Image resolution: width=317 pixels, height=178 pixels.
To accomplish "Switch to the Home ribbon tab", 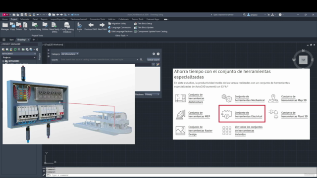I will coord(4,19).
